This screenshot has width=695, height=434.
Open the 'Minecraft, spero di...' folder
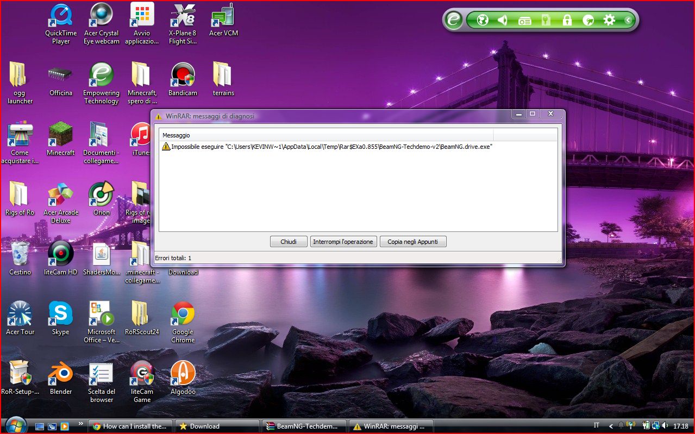(142, 83)
